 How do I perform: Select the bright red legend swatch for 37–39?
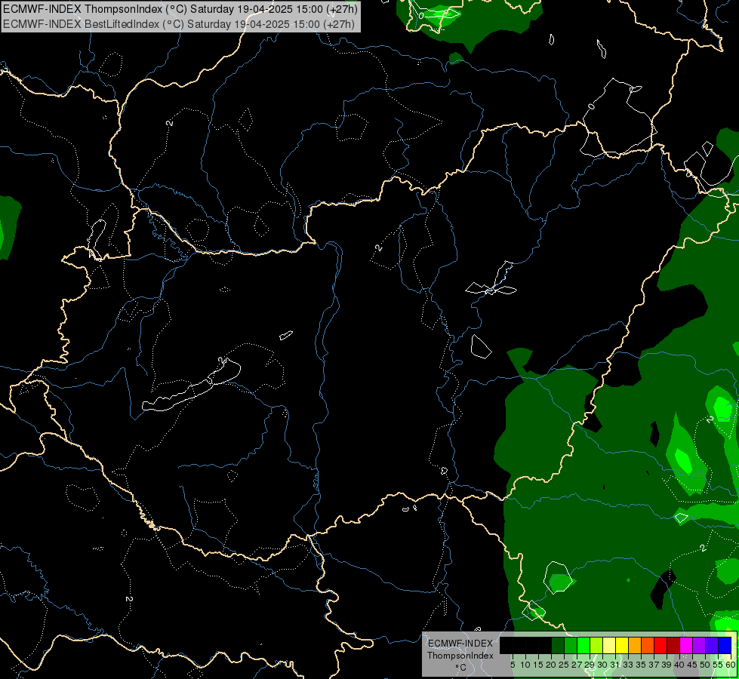click(x=660, y=645)
